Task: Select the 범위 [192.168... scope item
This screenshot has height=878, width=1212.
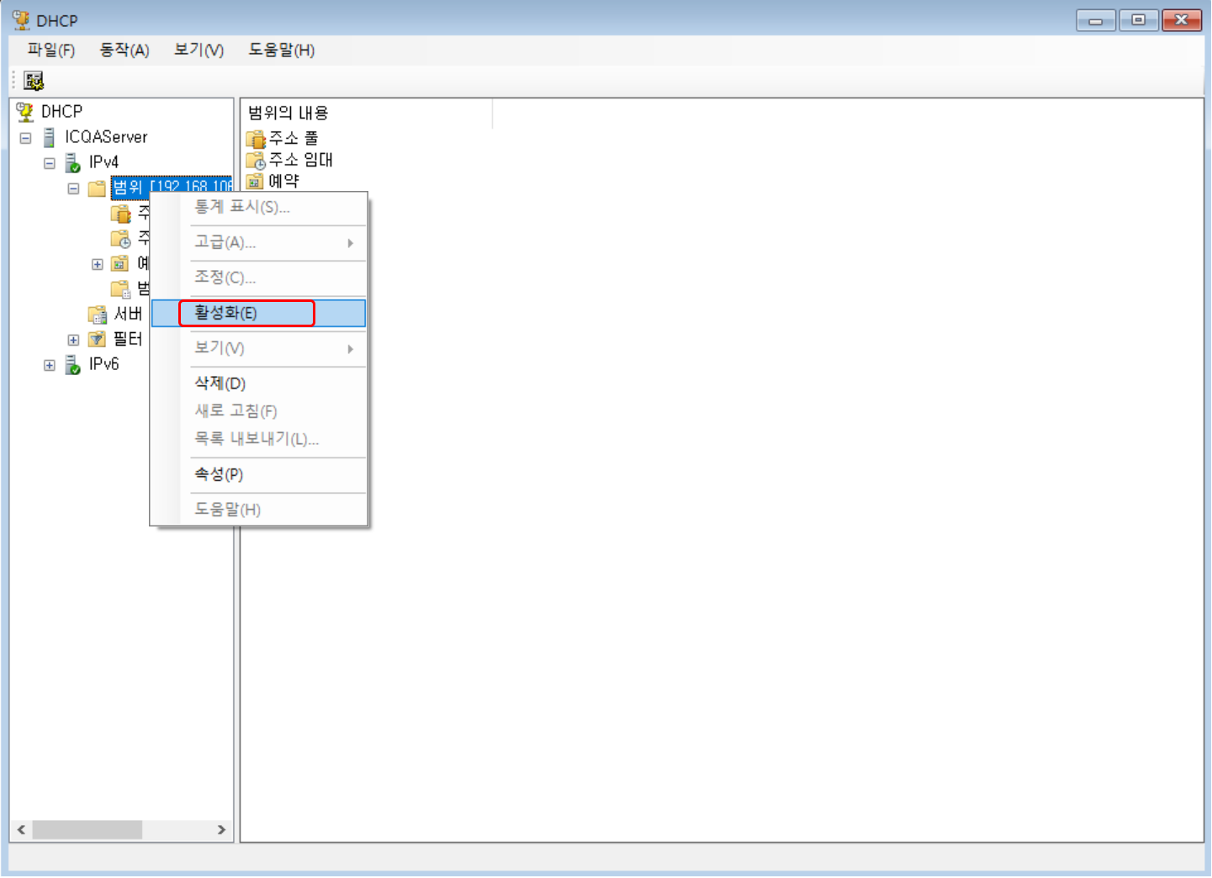Action: click(172, 187)
